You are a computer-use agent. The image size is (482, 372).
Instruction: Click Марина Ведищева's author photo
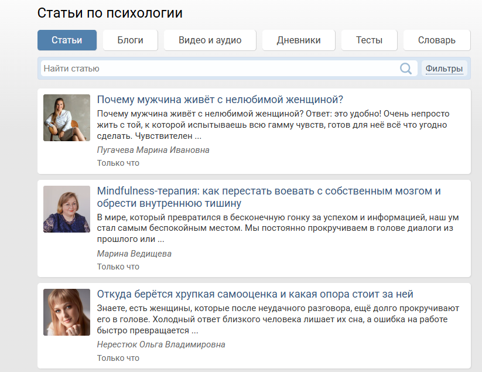pyautogui.click(x=67, y=209)
